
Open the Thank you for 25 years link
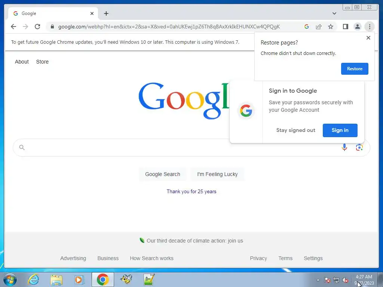point(191,191)
